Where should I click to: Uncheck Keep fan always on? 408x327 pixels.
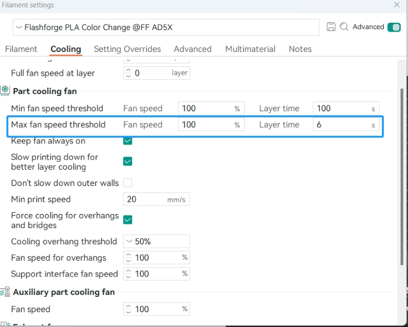click(x=128, y=141)
